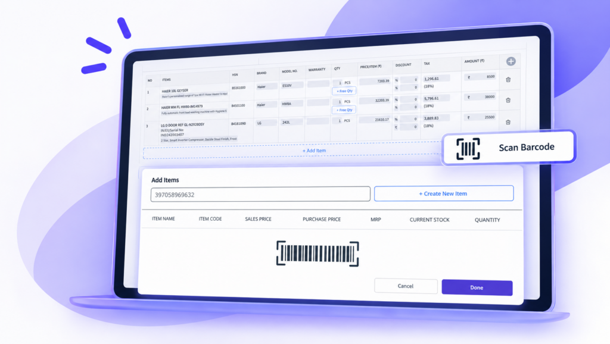The image size is (610, 344).
Task: Click the brand field in HAIER 10L GEYSER row
Action: tap(266, 87)
